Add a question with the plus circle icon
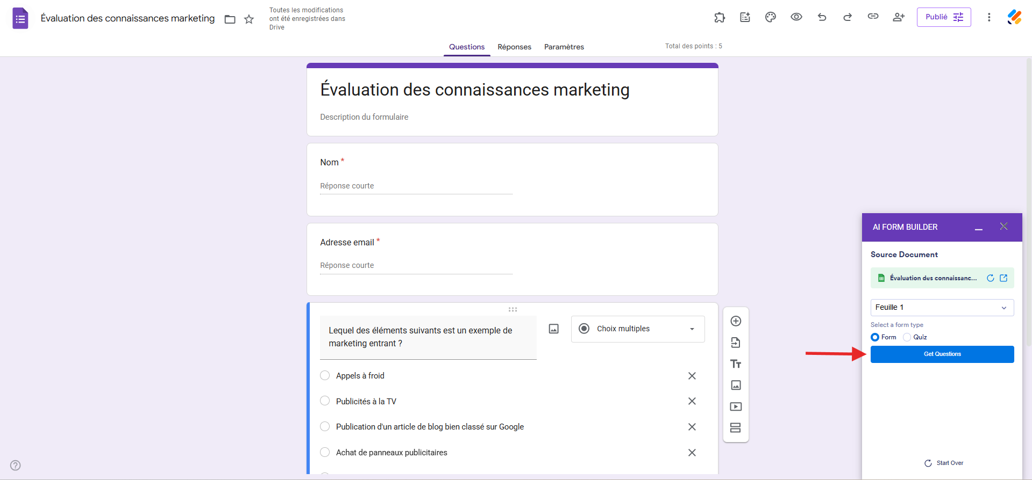 pyautogui.click(x=736, y=321)
